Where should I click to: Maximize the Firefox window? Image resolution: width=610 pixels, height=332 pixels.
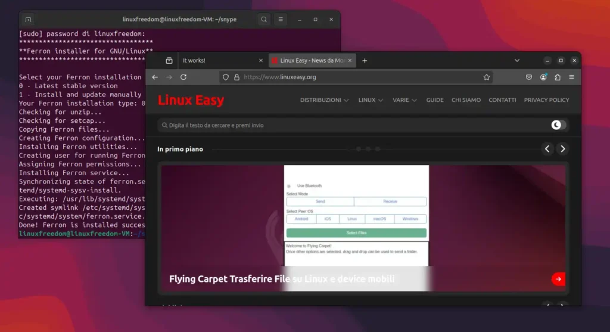tap(561, 60)
